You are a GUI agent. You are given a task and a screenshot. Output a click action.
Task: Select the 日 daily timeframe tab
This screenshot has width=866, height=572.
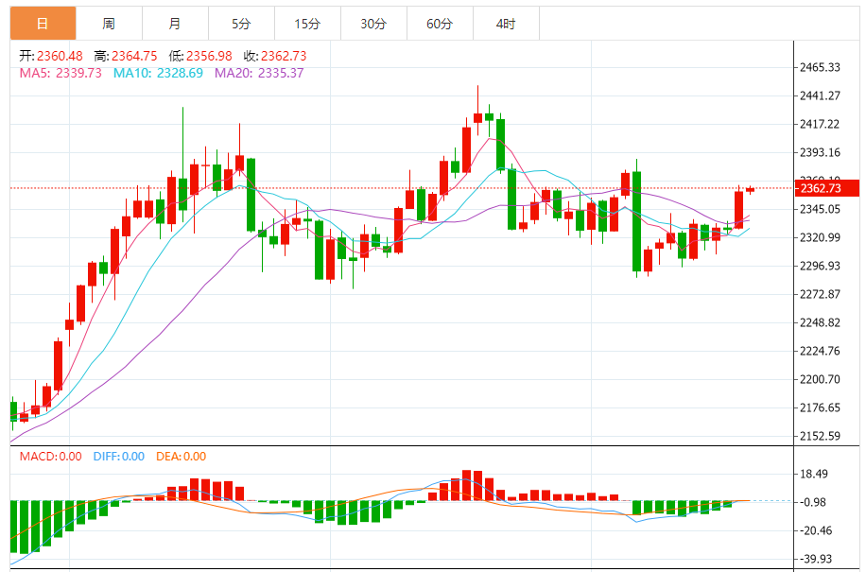point(43,24)
